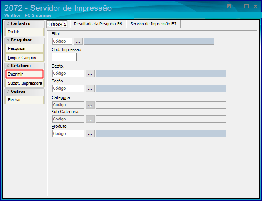Open Resultado da Pesquisa-F6 tab
Image resolution: width=262 pixels, height=201 pixels.
pyautogui.click(x=98, y=24)
